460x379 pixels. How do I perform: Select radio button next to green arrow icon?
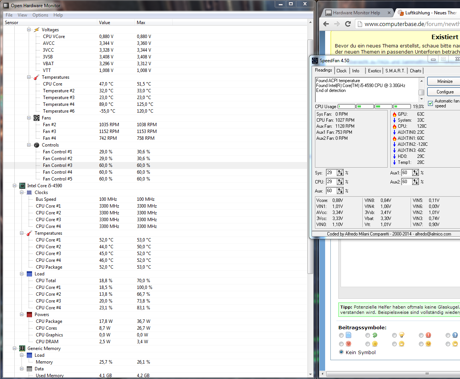368,335
